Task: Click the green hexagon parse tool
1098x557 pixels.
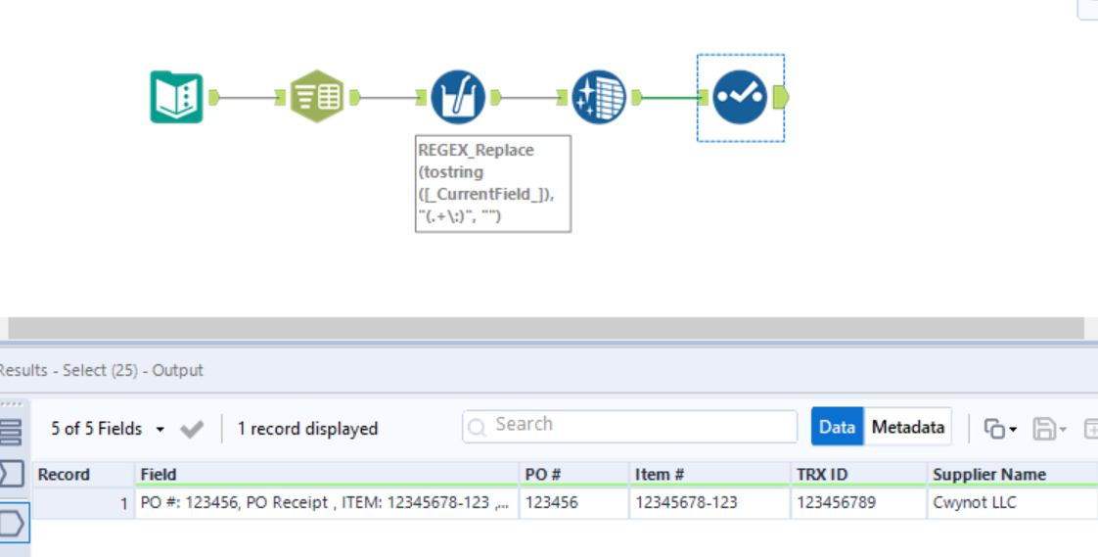Action: (x=317, y=97)
